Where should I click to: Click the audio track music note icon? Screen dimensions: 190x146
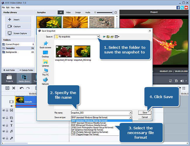click(x=11, y=131)
